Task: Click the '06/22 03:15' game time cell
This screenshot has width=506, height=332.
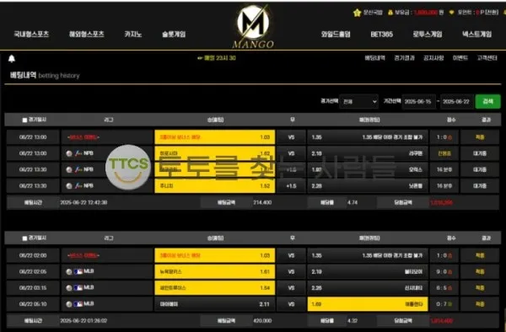Action: (33, 288)
